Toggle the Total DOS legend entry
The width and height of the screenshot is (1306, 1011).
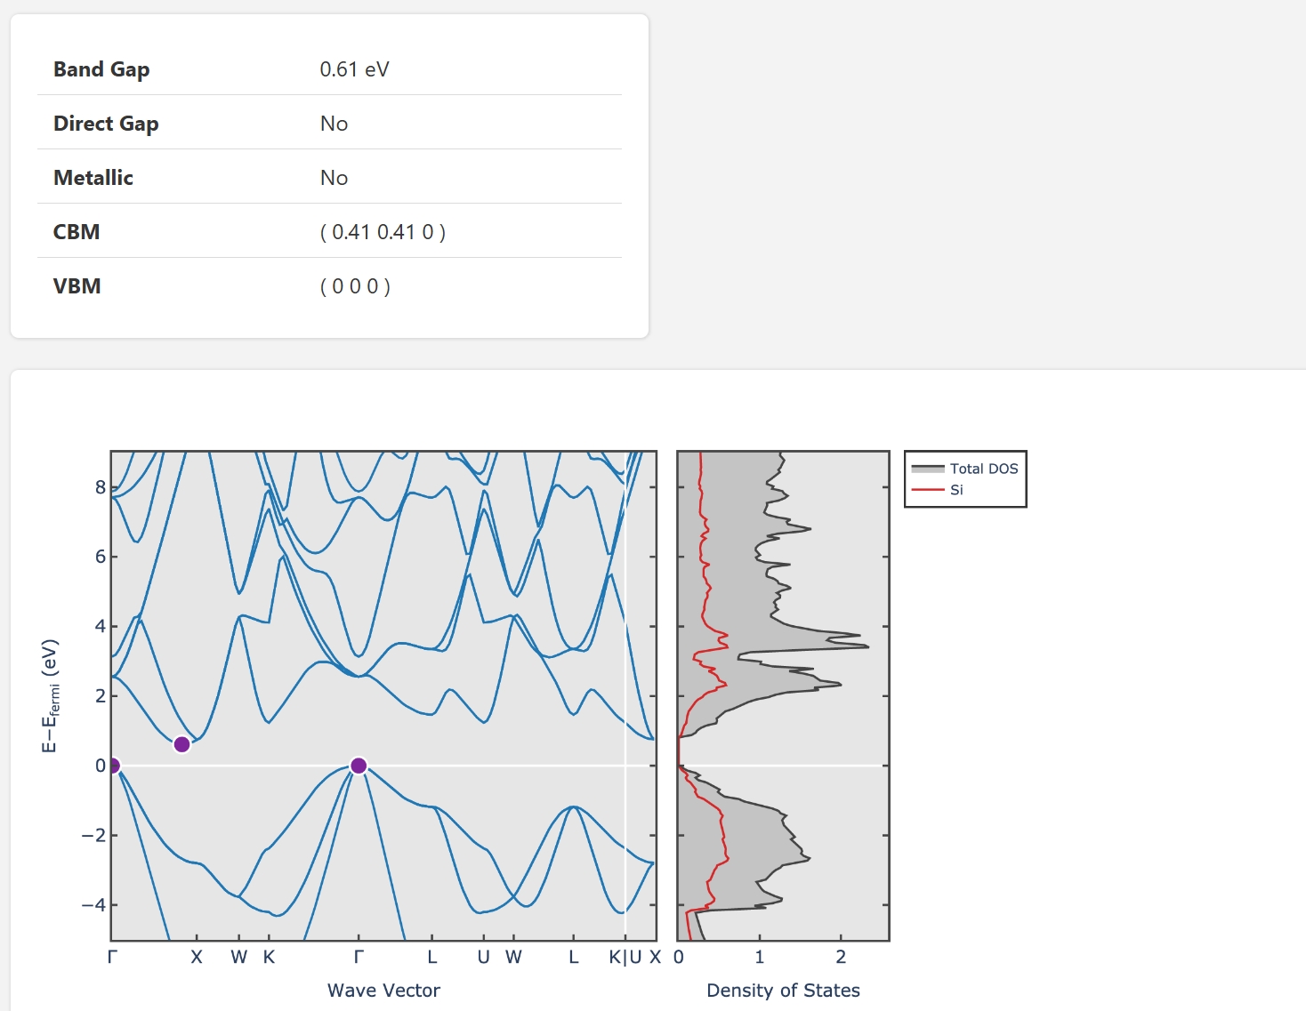coord(983,469)
